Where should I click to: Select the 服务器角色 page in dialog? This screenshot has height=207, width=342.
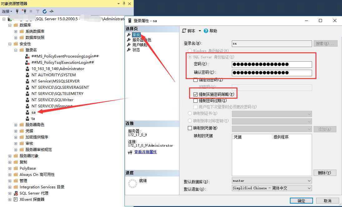(141, 40)
